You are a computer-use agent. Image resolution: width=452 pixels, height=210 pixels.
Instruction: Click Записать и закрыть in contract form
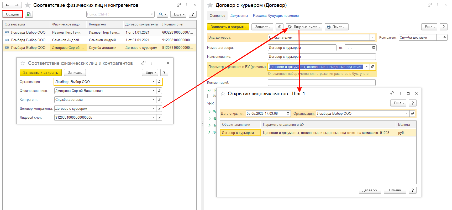pos(228,27)
